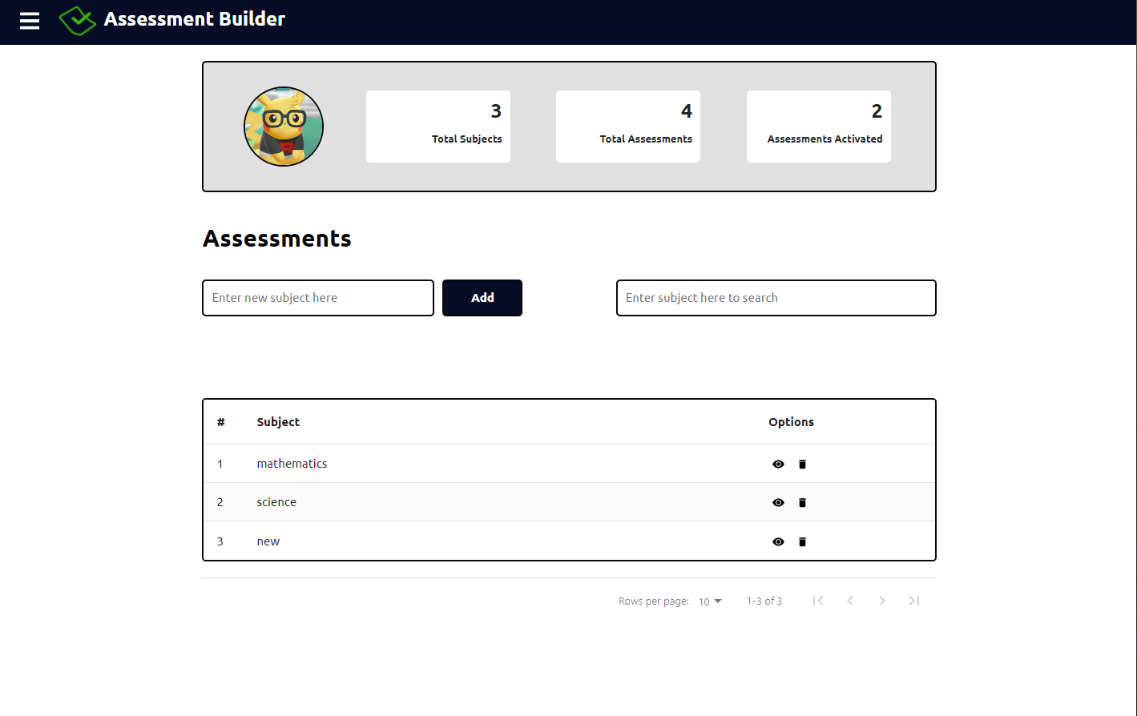Open the hamburger navigation menu

pyautogui.click(x=30, y=21)
